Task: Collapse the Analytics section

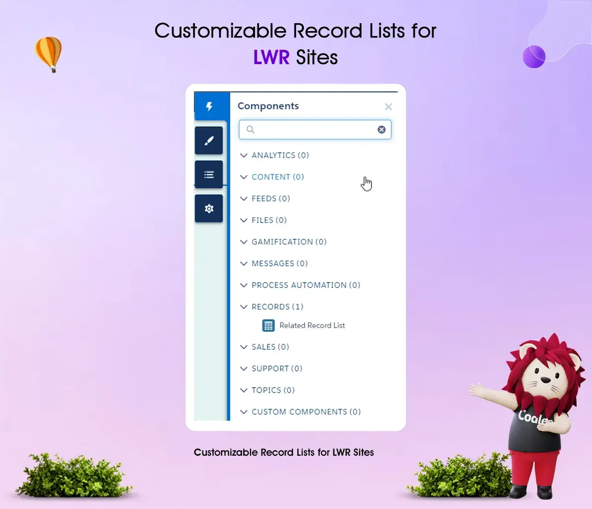Action: point(244,155)
